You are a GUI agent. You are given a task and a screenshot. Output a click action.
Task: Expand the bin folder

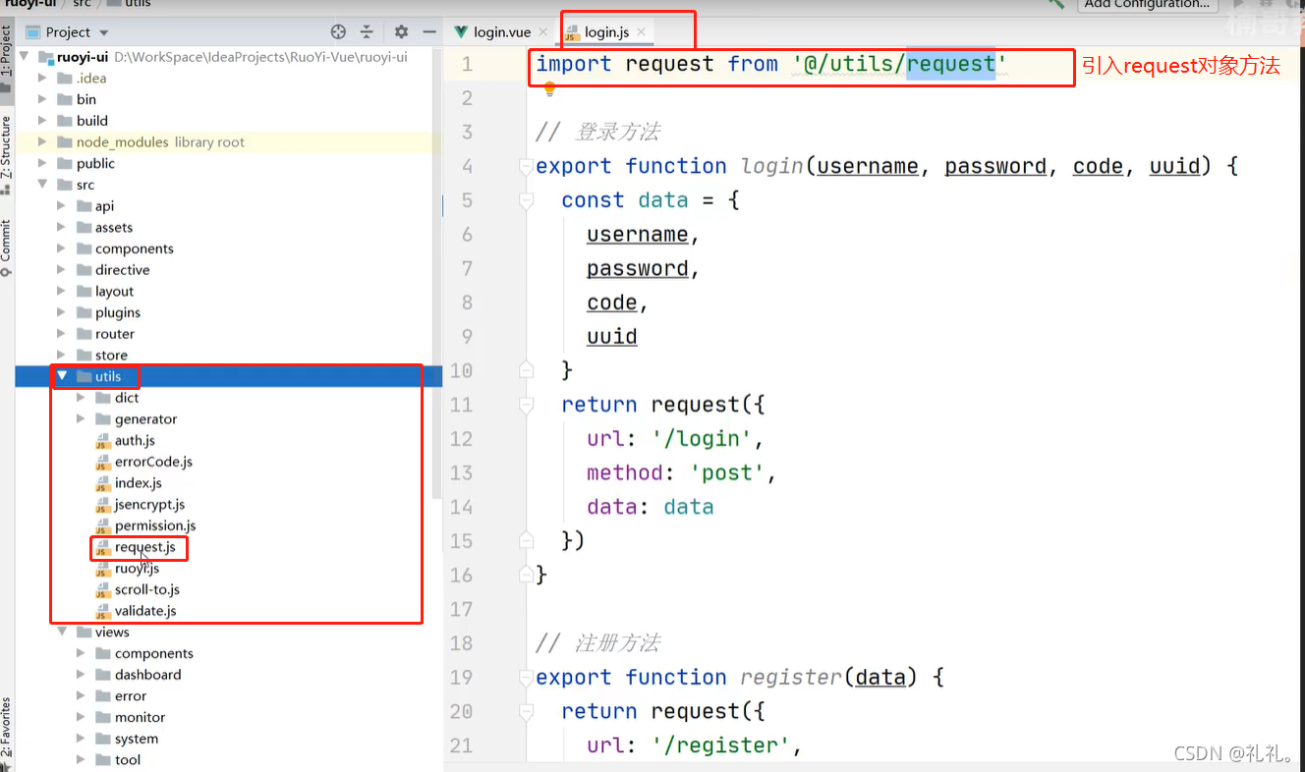[x=42, y=99]
